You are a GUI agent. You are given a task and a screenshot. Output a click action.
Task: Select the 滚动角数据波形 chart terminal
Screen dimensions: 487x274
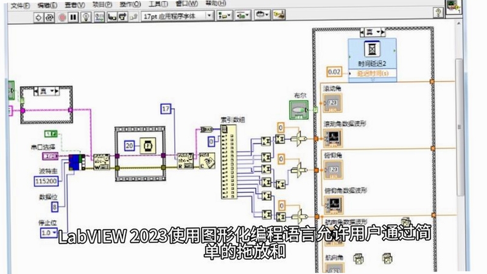click(333, 138)
